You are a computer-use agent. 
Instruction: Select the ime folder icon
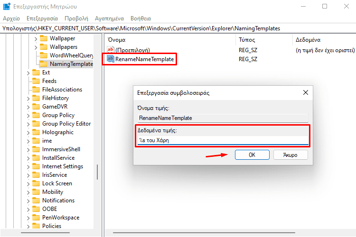tap(36, 141)
